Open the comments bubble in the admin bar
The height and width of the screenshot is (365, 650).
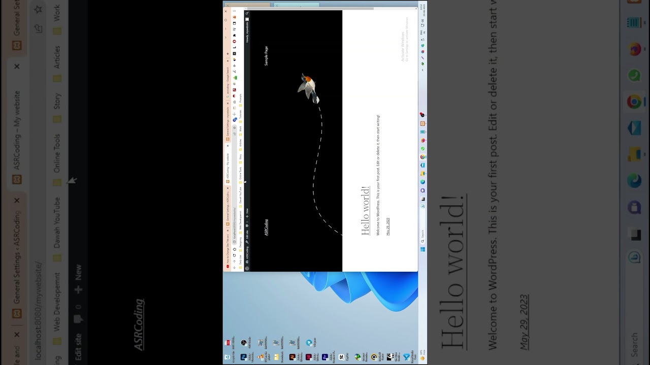(x=247, y=224)
